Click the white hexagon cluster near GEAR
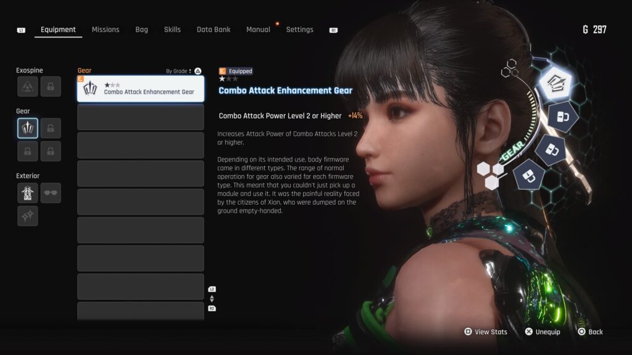This screenshot has height=355, width=632. point(491,175)
